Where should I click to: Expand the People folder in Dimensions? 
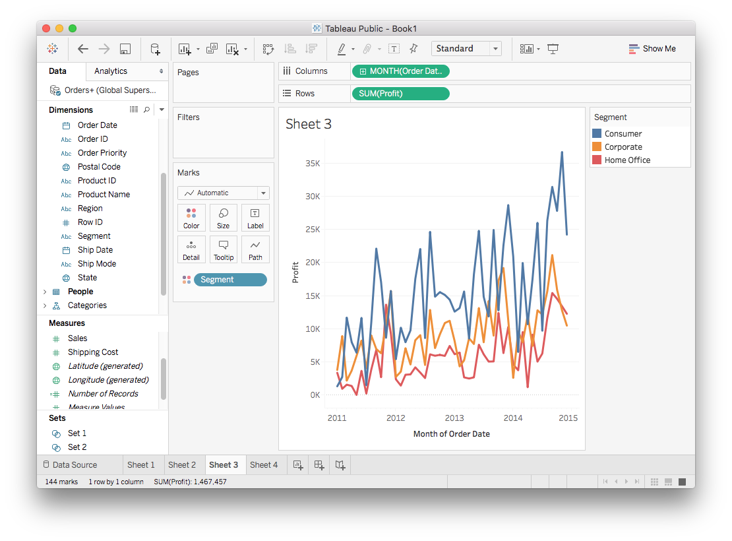coord(45,292)
